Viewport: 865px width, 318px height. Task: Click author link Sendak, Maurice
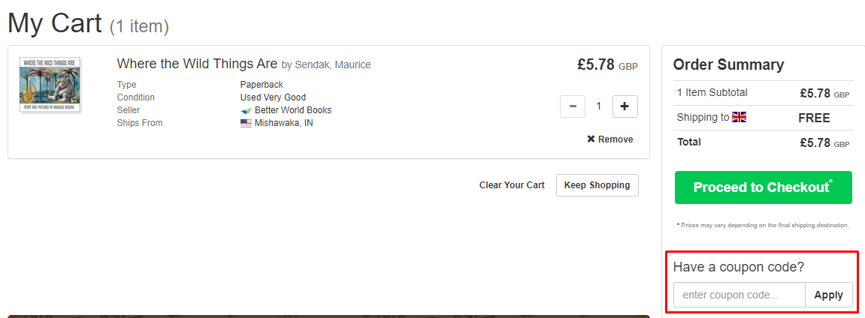pyautogui.click(x=332, y=64)
